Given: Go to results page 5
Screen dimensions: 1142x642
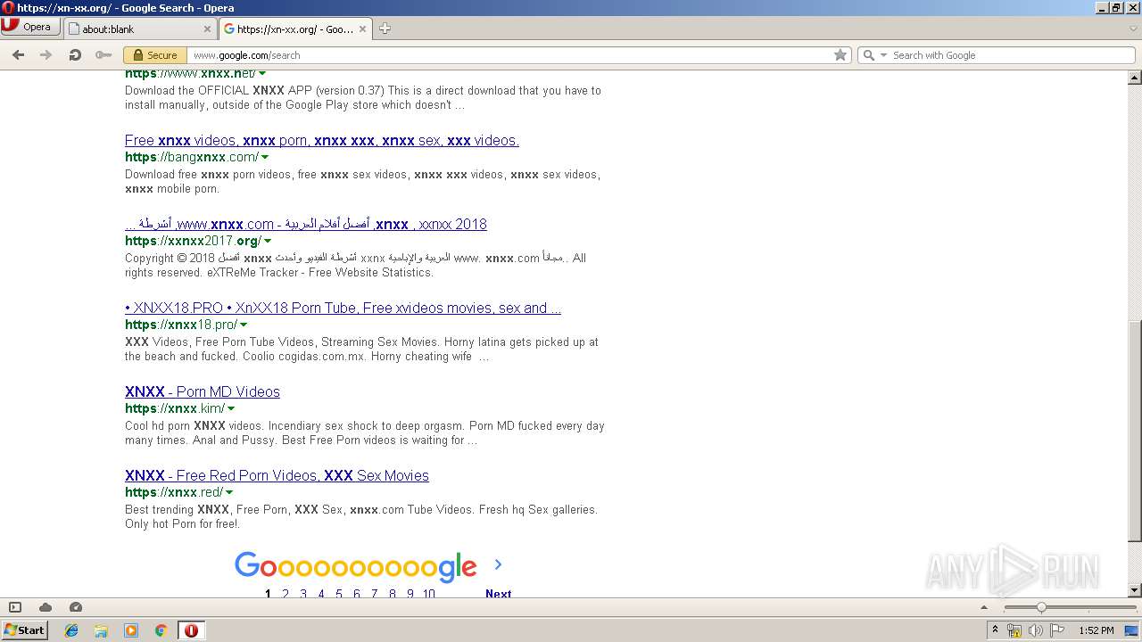Looking at the screenshot, I should 339,593.
